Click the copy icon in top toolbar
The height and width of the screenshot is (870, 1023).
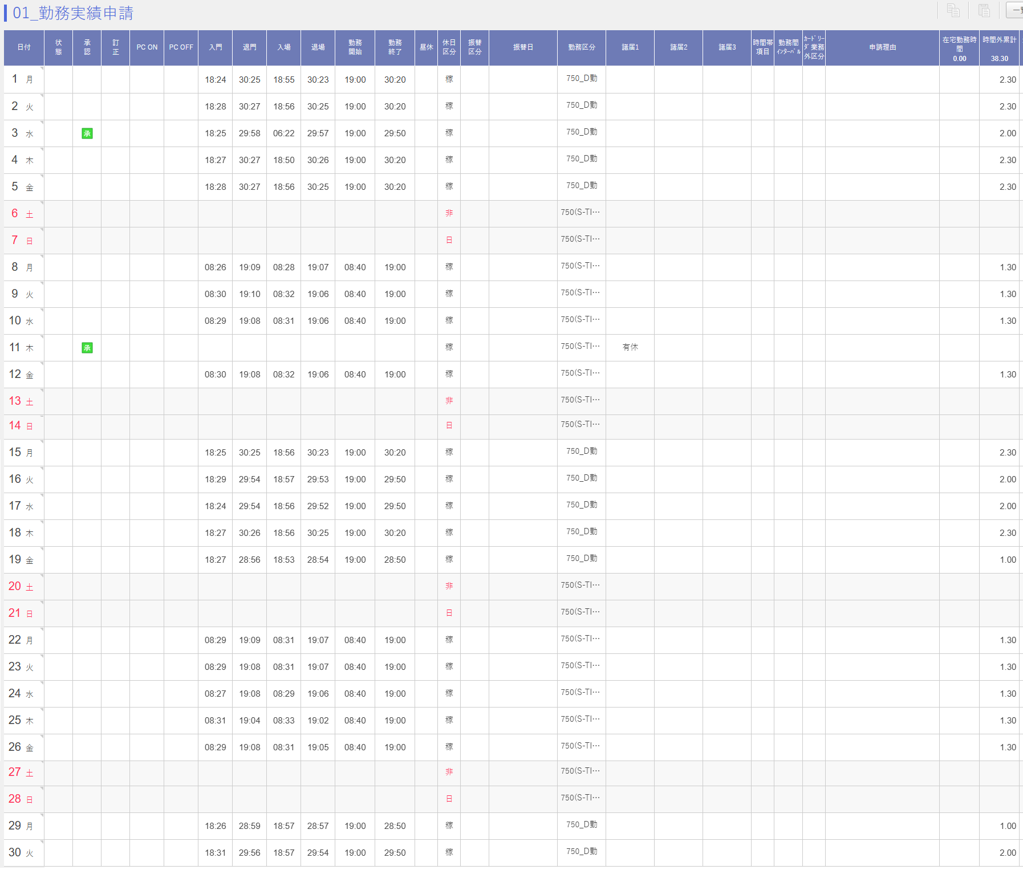pos(953,10)
